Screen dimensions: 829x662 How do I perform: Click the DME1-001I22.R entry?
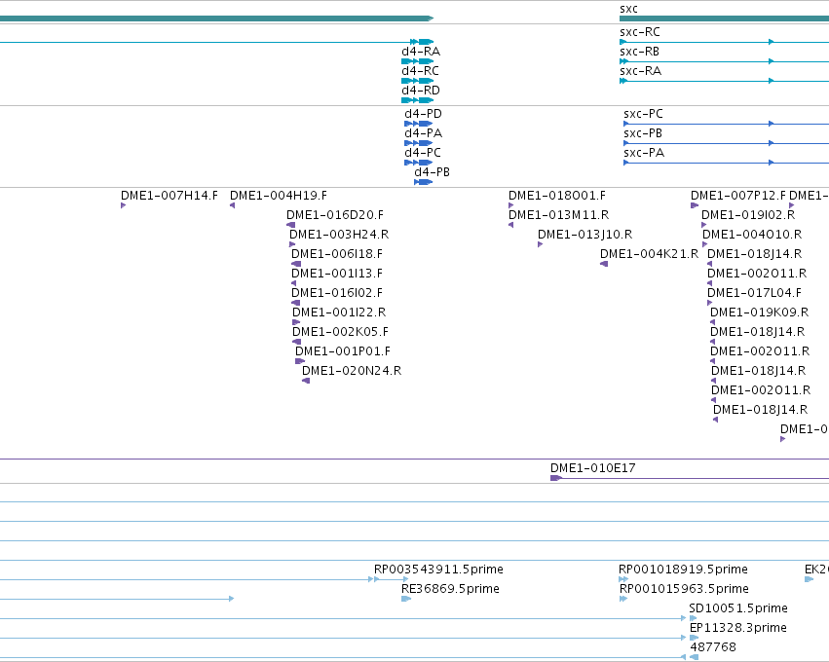point(339,313)
